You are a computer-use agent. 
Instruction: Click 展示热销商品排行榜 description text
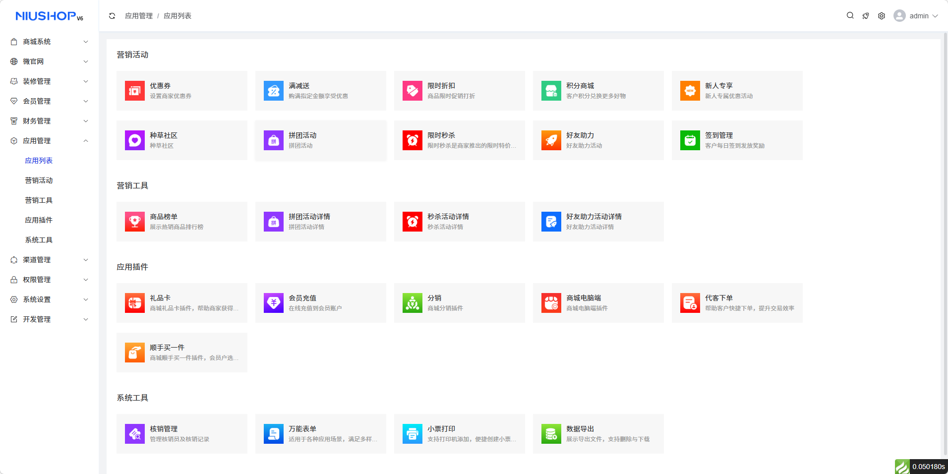[x=177, y=227]
